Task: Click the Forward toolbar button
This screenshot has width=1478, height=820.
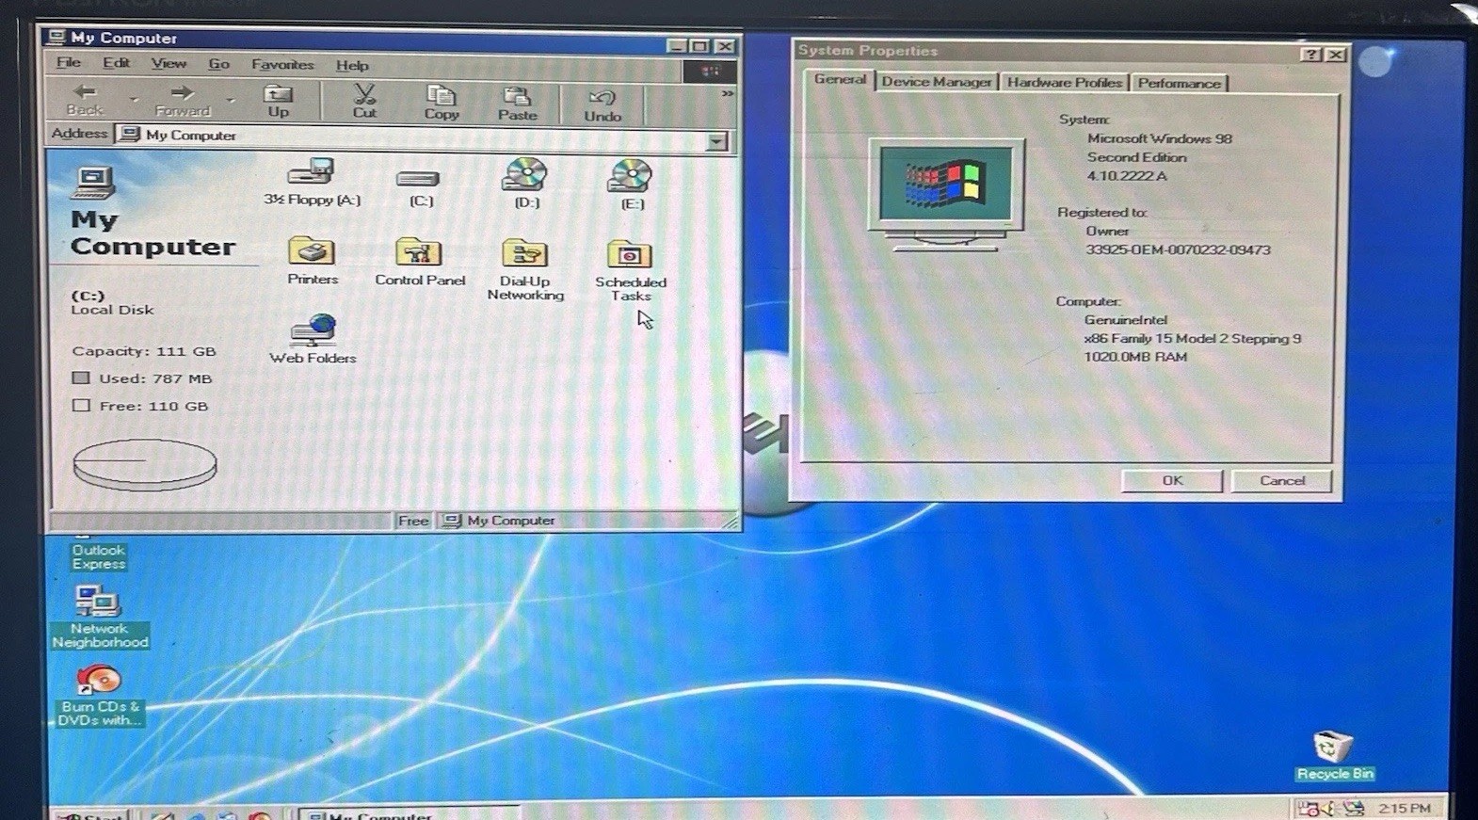Action: pyautogui.click(x=183, y=100)
